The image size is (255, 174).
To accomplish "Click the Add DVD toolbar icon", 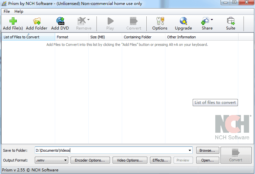I will click(x=60, y=21).
